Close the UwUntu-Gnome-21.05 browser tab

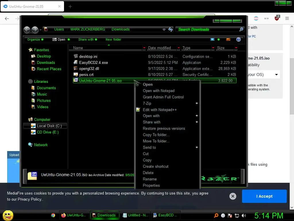click(59, 6)
